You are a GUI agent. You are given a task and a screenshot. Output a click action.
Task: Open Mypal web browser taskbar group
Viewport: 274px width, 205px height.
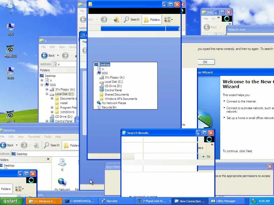(x=153, y=201)
